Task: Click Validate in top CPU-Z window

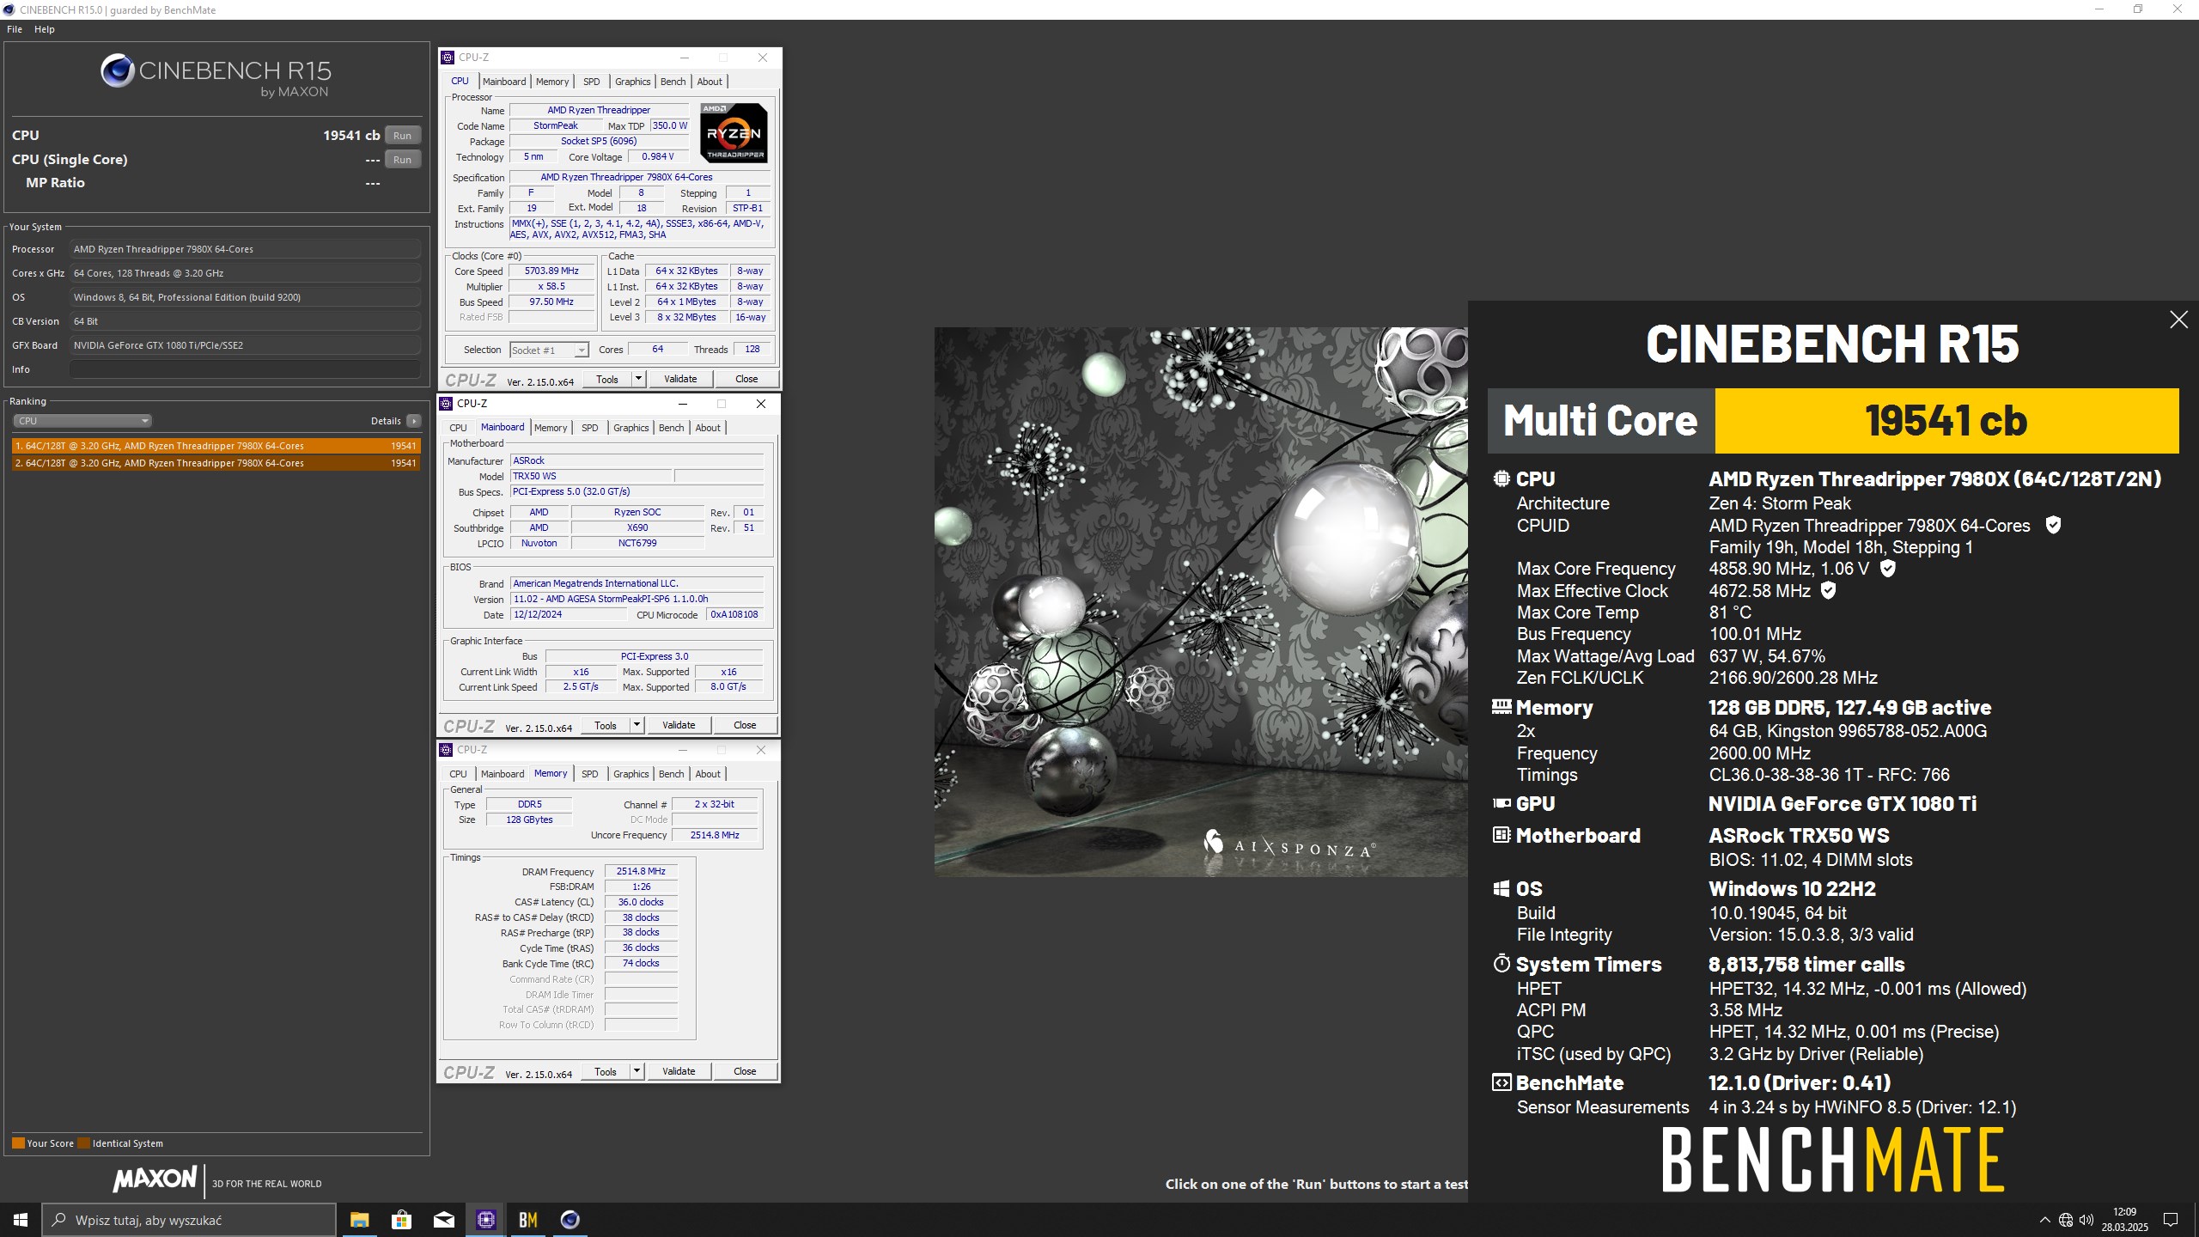Action: coord(680,379)
